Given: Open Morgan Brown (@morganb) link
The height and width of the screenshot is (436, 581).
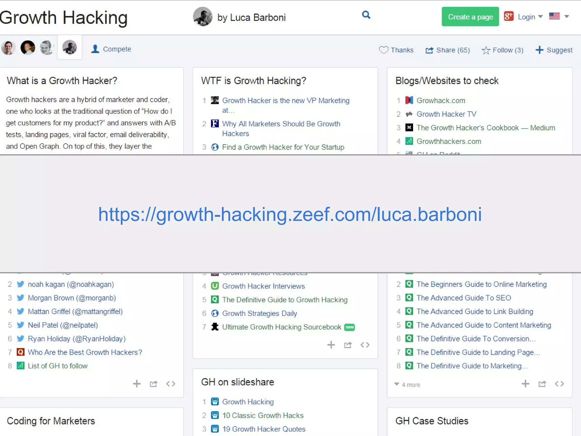Looking at the screenshot, I should pos(72,298).
